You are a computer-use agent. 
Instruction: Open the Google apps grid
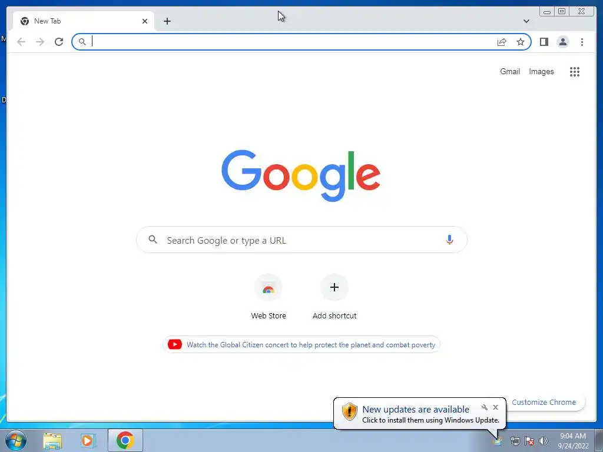[x=575, y=71]
